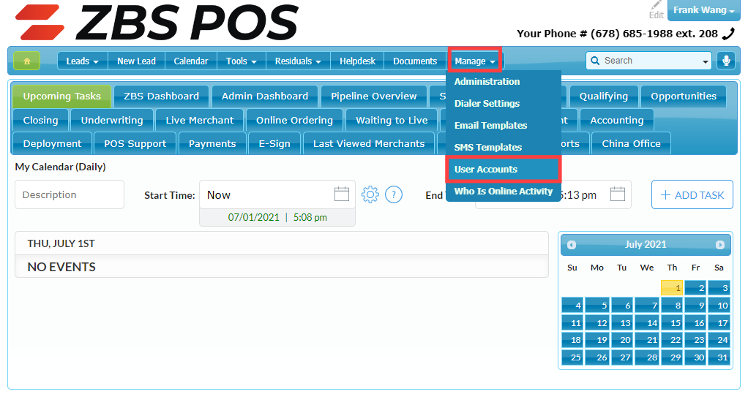The height and width of the screenshot is (405, 748).
Task: Switch to Online Ordering tab
Action: 294,120
